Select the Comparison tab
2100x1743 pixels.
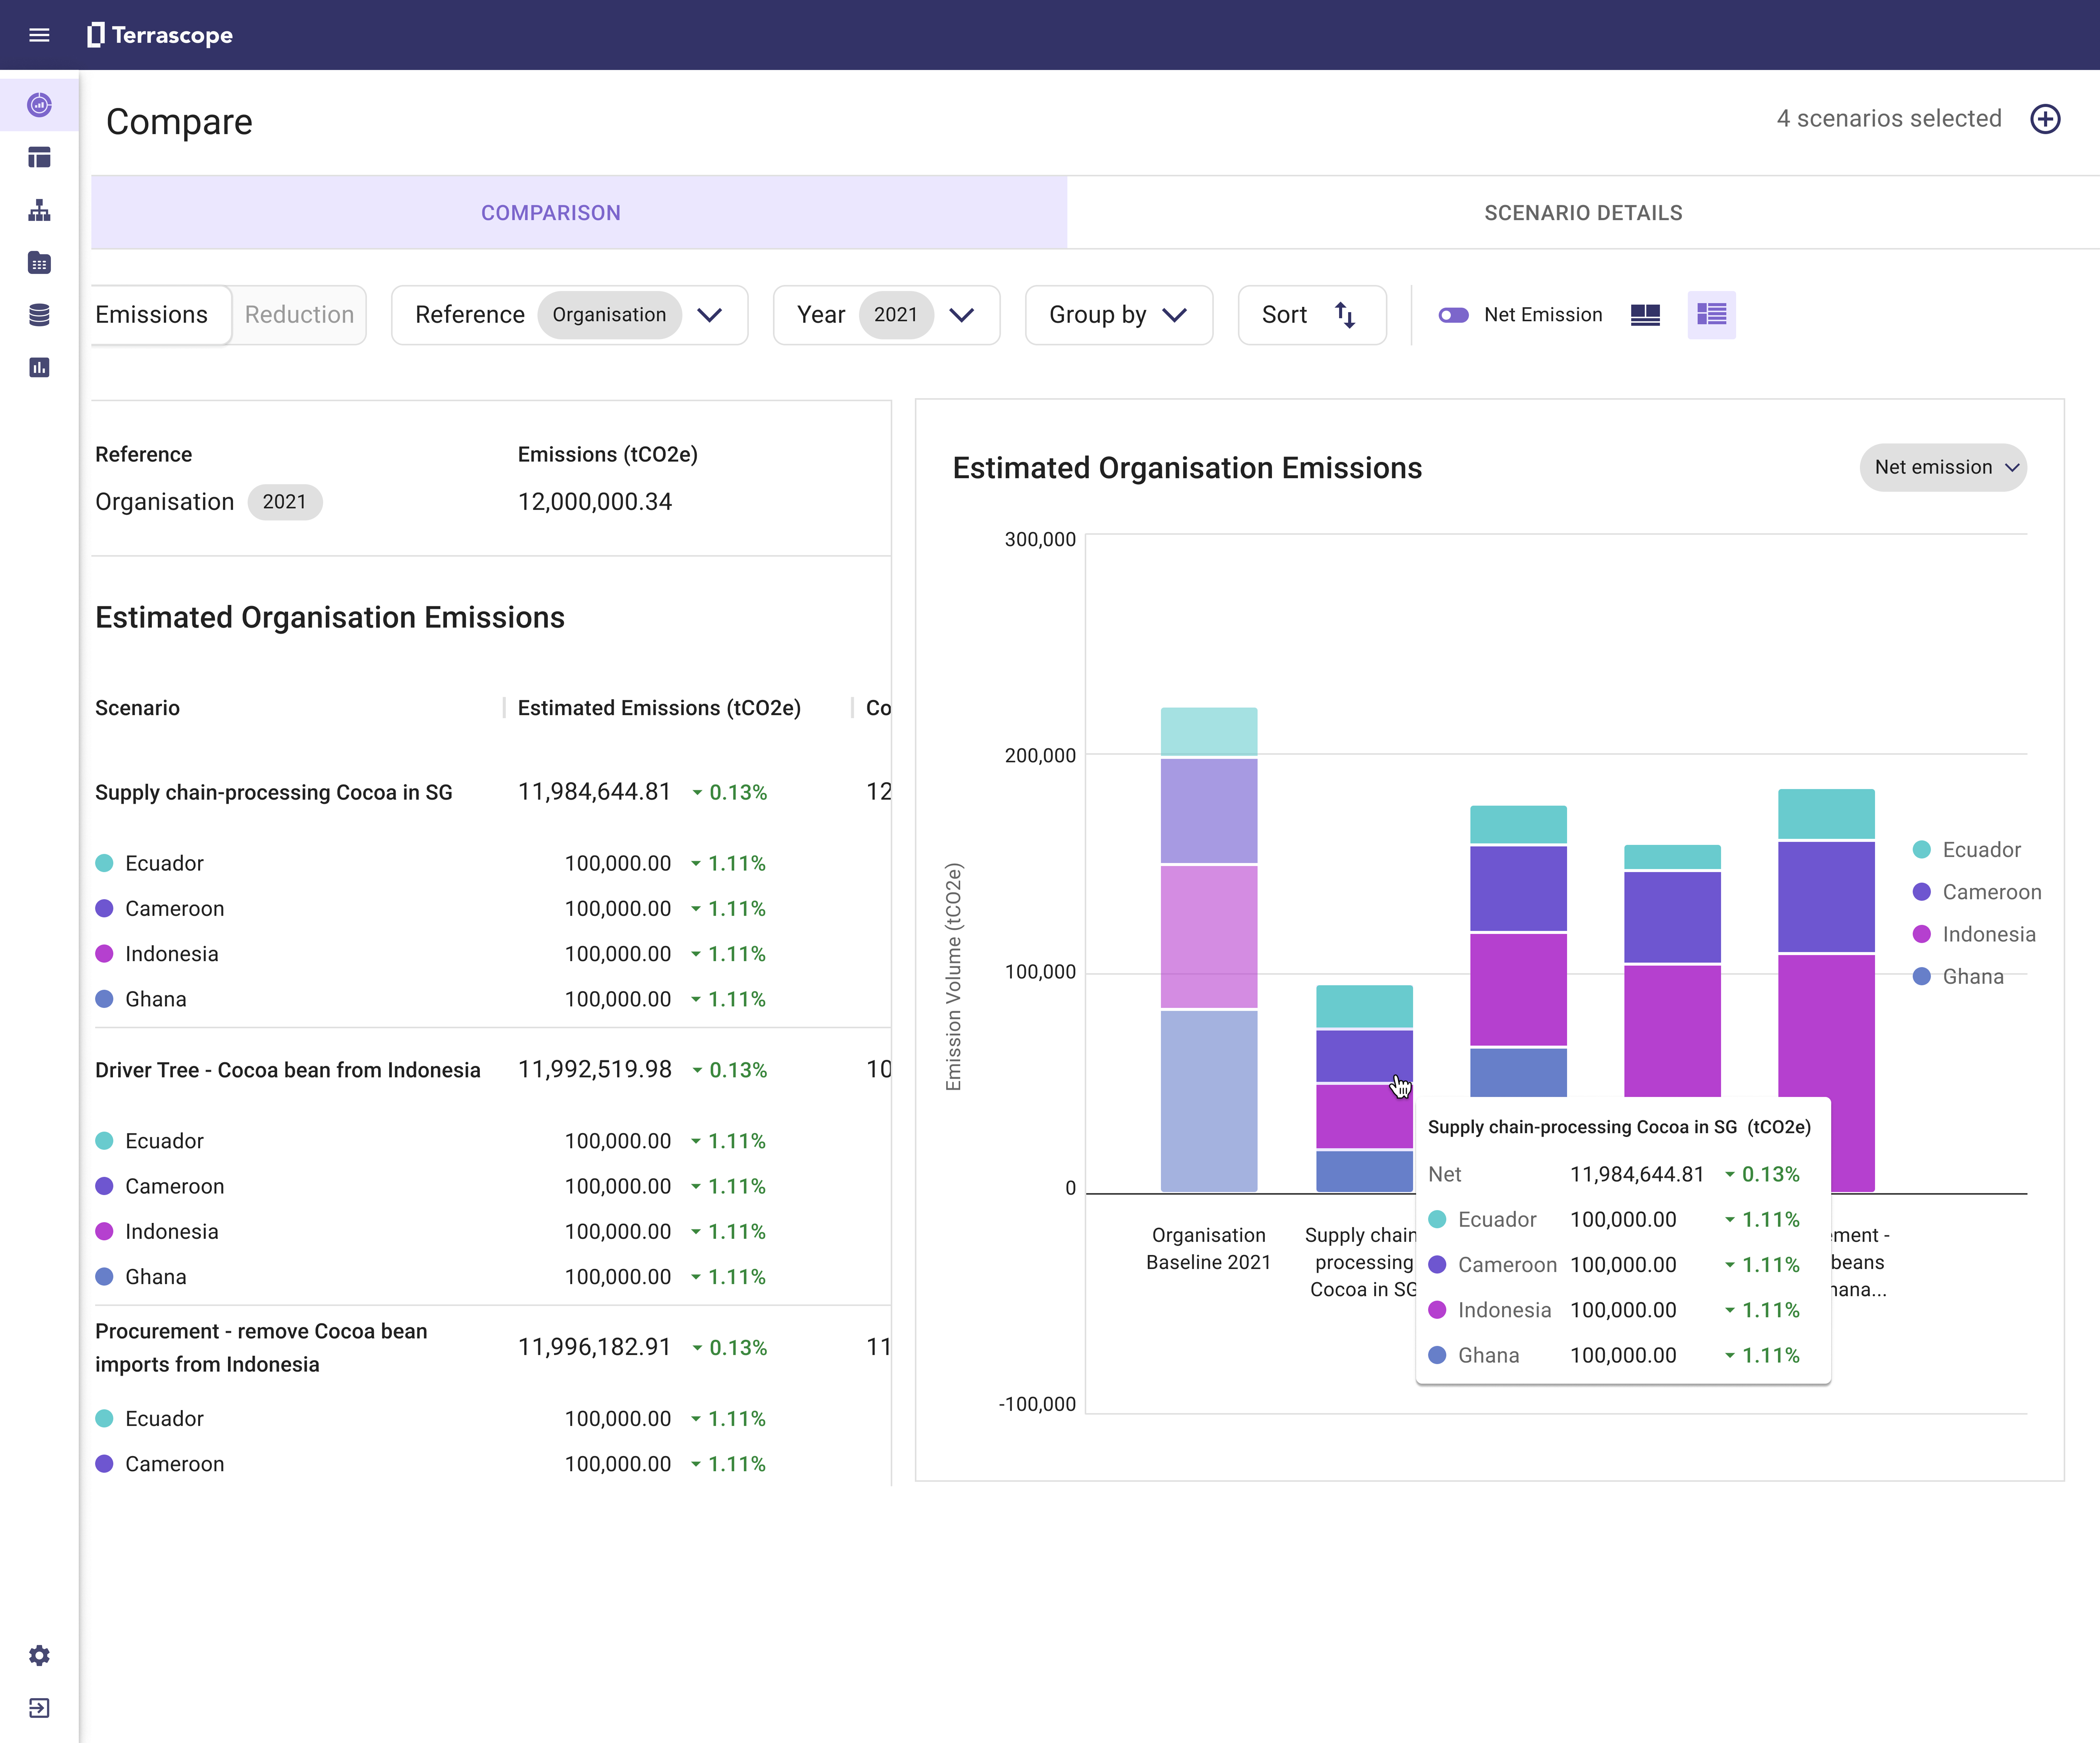[x=551, y=213]
